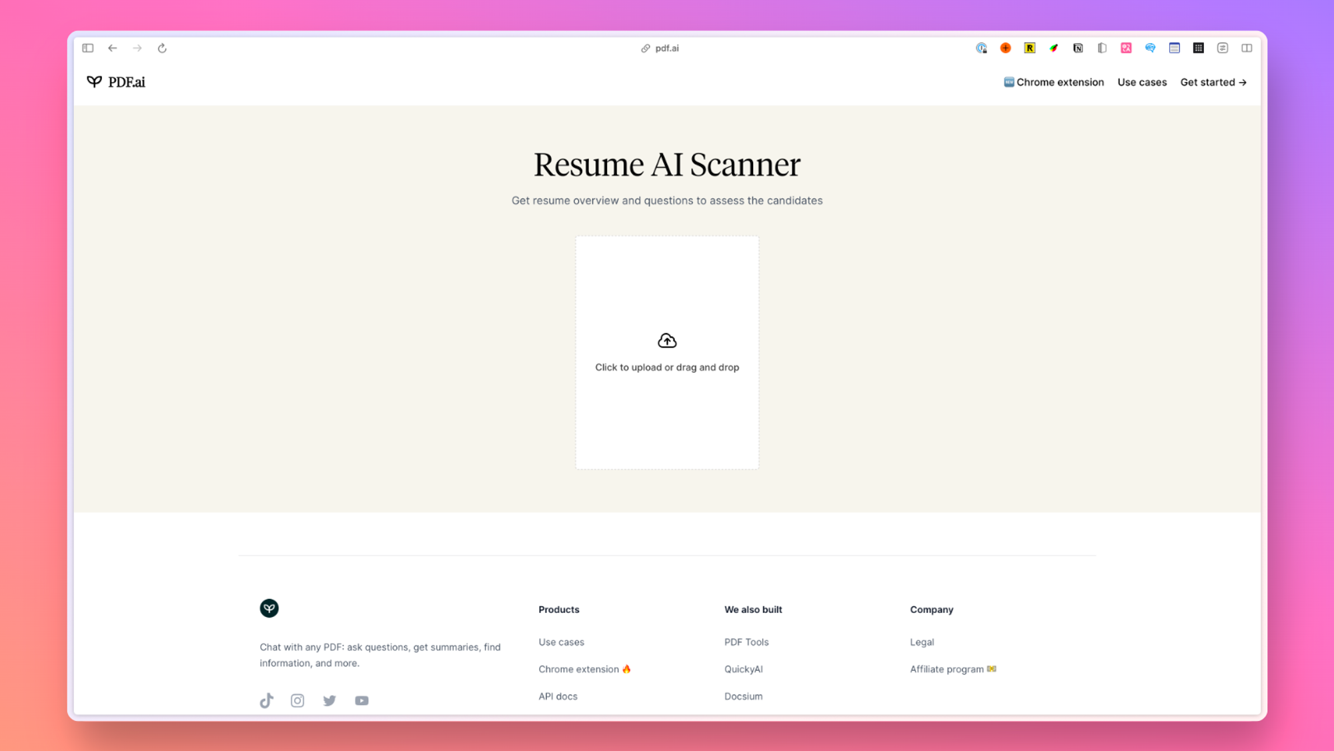Go back with the browser back arrow
Screen dimensions: 1334x751
click(x=113, y=48)
